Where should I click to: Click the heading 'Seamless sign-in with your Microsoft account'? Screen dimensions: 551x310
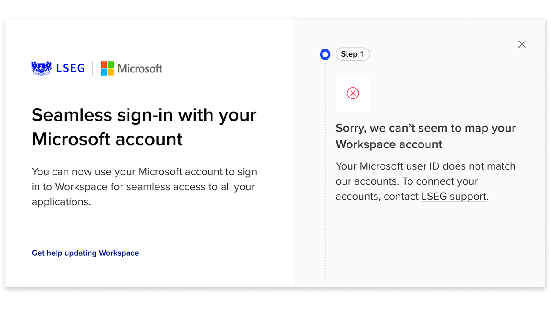(x=144, y=127)
